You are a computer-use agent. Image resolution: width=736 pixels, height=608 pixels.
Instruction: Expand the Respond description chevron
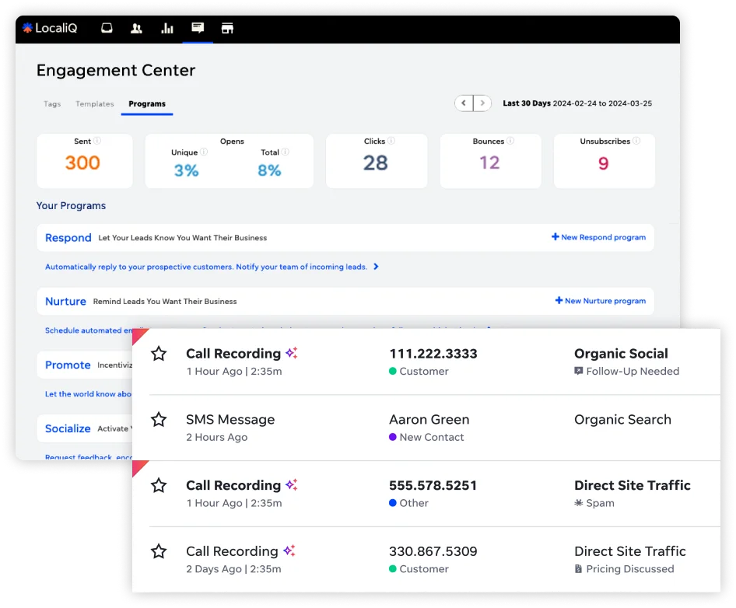pos(376,267)
